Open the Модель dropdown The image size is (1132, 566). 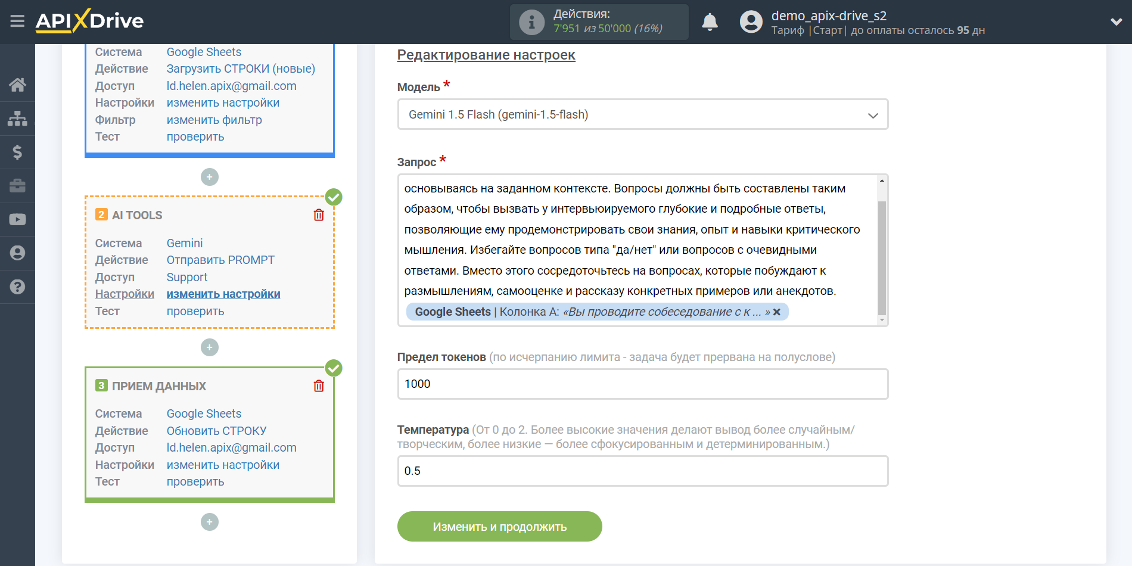[642, 114]
